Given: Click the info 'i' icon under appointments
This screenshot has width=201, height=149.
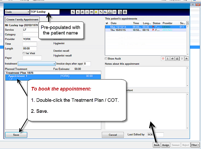Looking at the screenshot, I should pyautogui.click(x=168, y=59).
